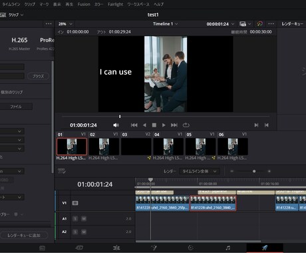The image size is (306, 253).
Task: Click the timeline view options icon
Action: (61, 171)
